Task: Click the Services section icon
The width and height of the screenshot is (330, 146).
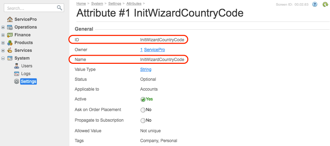Action: pyautogui.click(x=10, y=50)
